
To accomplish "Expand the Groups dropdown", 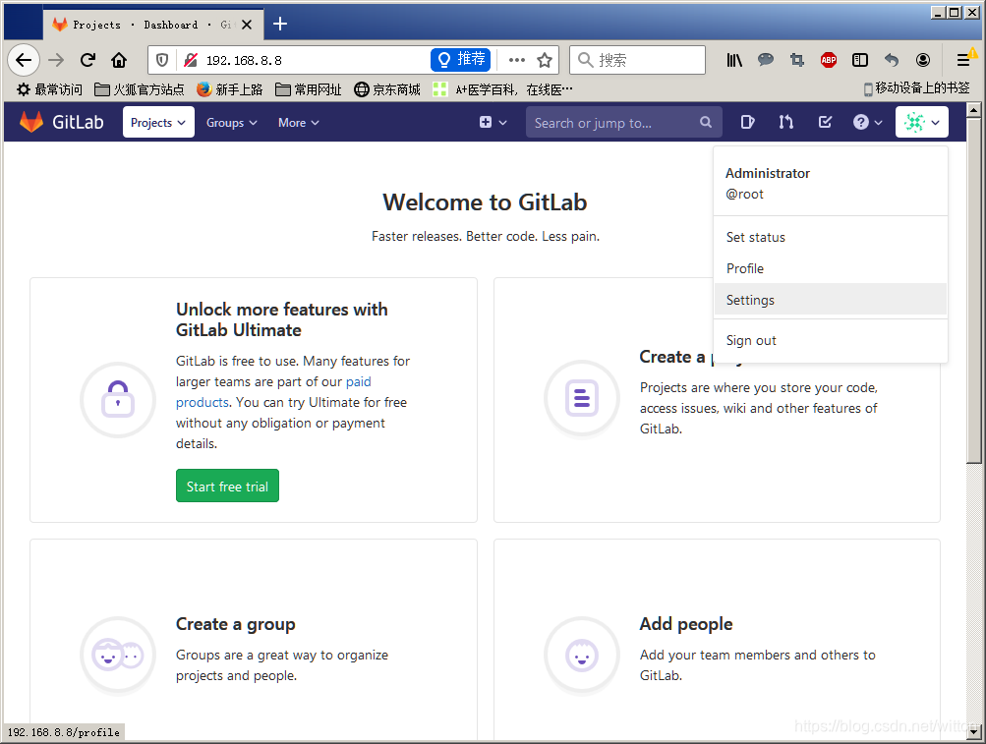I will (x=231, y=122).
